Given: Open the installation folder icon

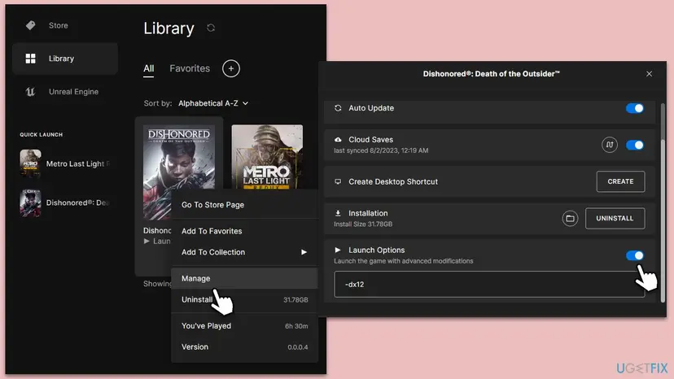Looking at the screenshot, I should coord(570,218).
